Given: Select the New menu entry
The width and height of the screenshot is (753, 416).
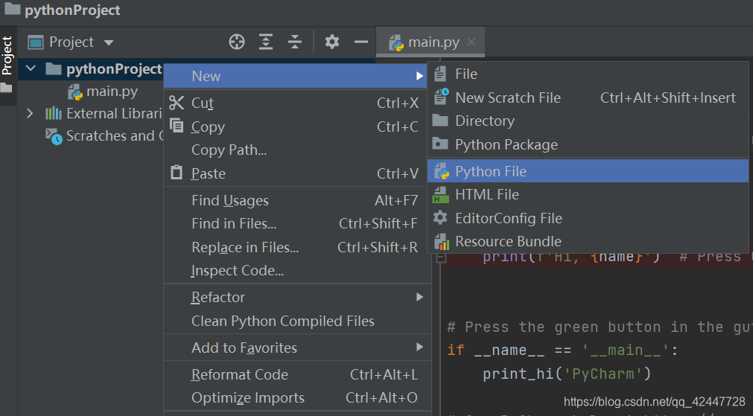Looking at the screenshot, I should (x=296, y=76).
